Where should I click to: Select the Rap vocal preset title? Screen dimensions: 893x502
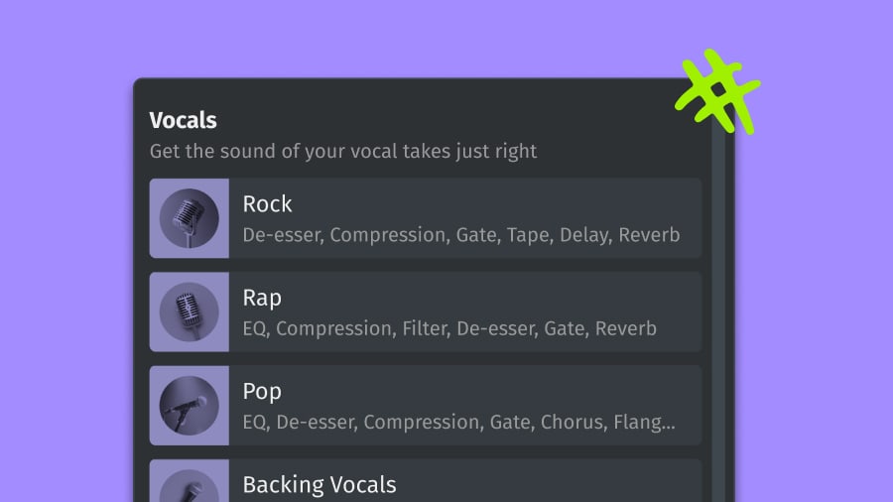[262, 298]
